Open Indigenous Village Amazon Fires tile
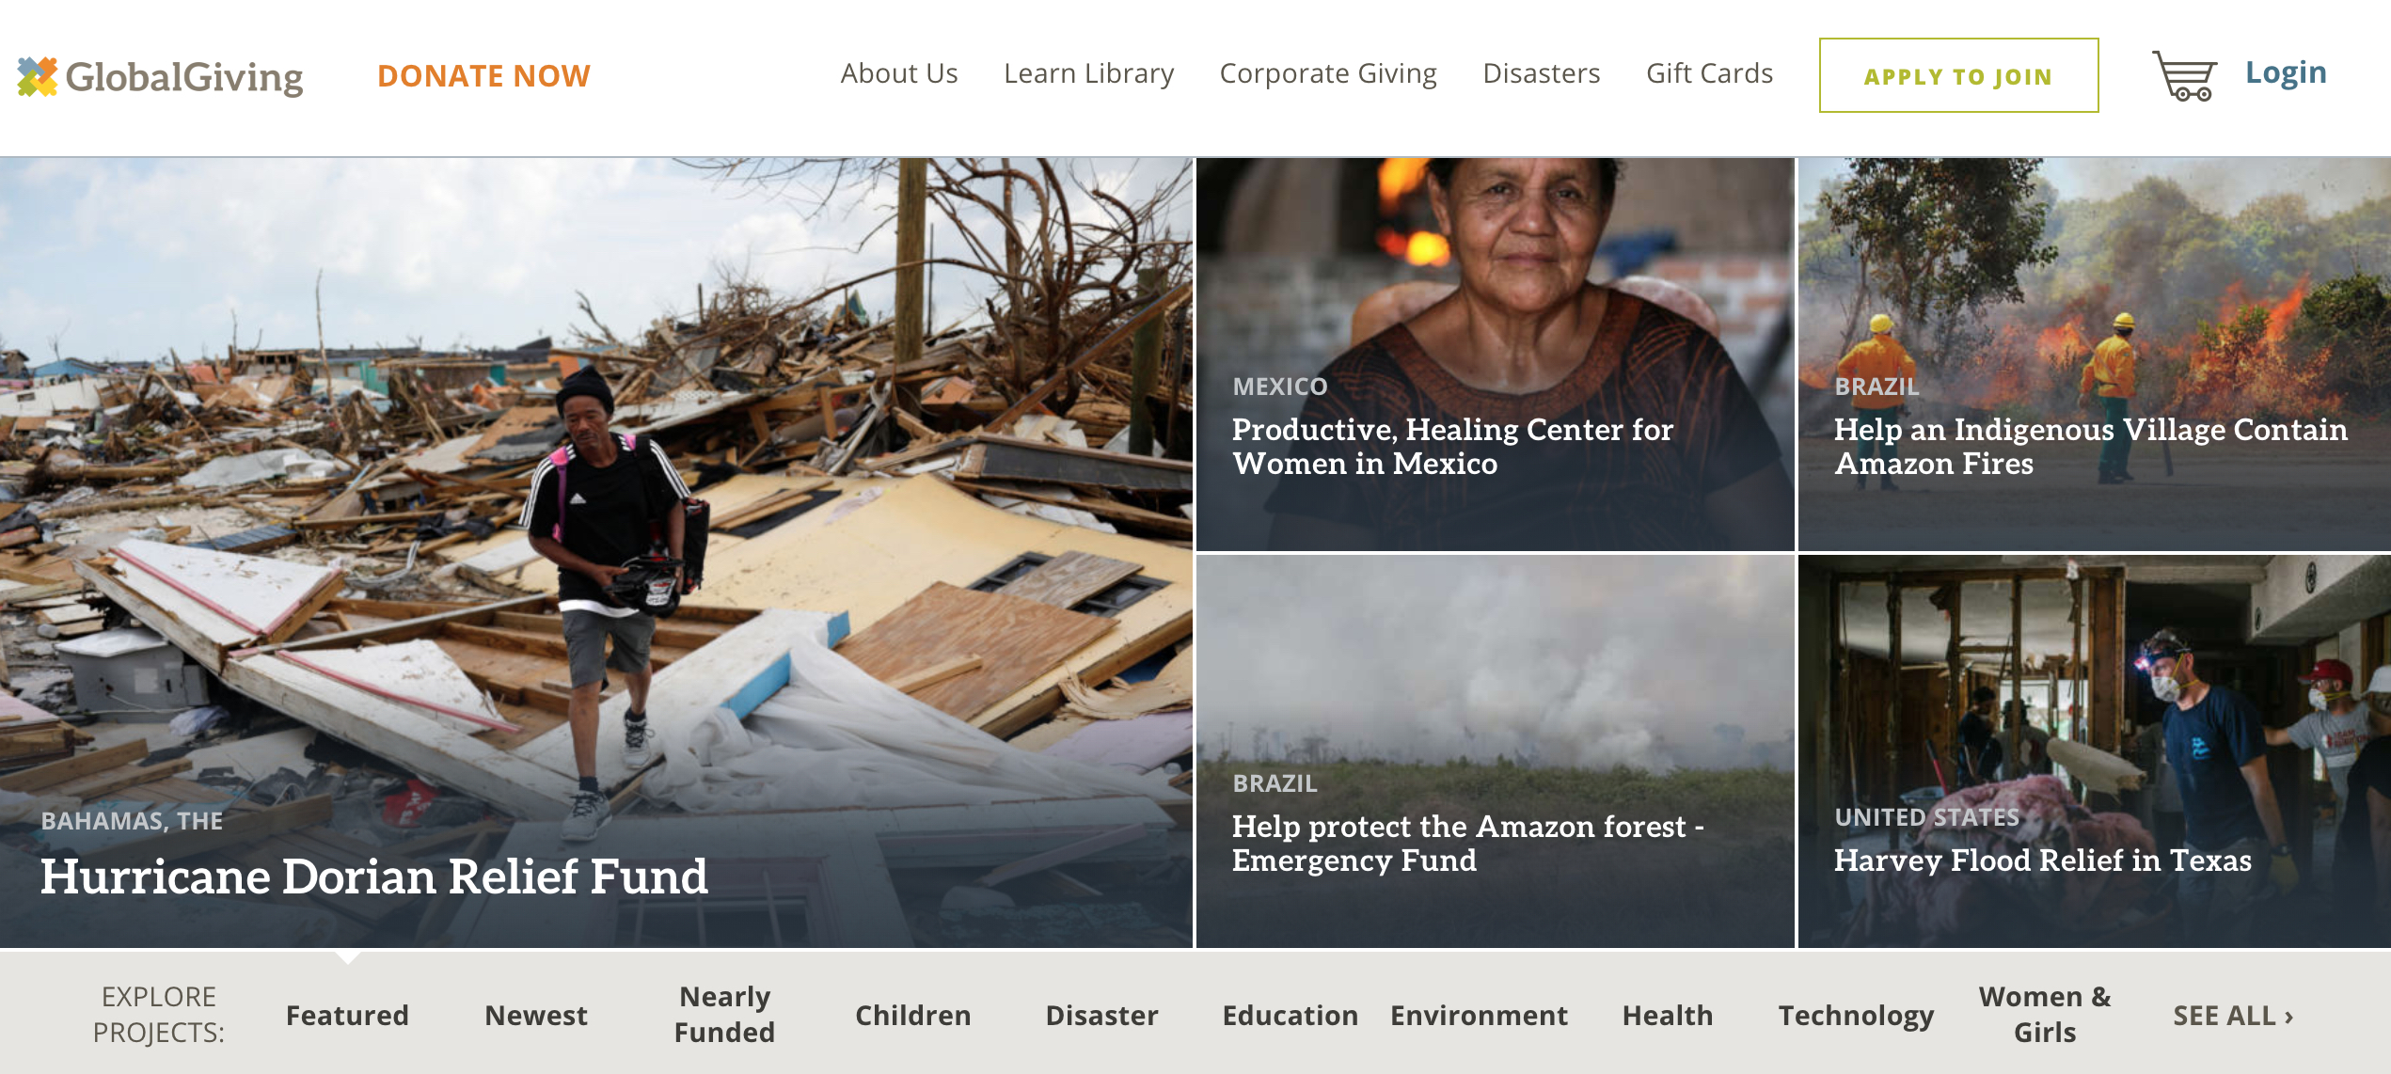Viewport: 2391px width, 1074px height. [2094, 355]
